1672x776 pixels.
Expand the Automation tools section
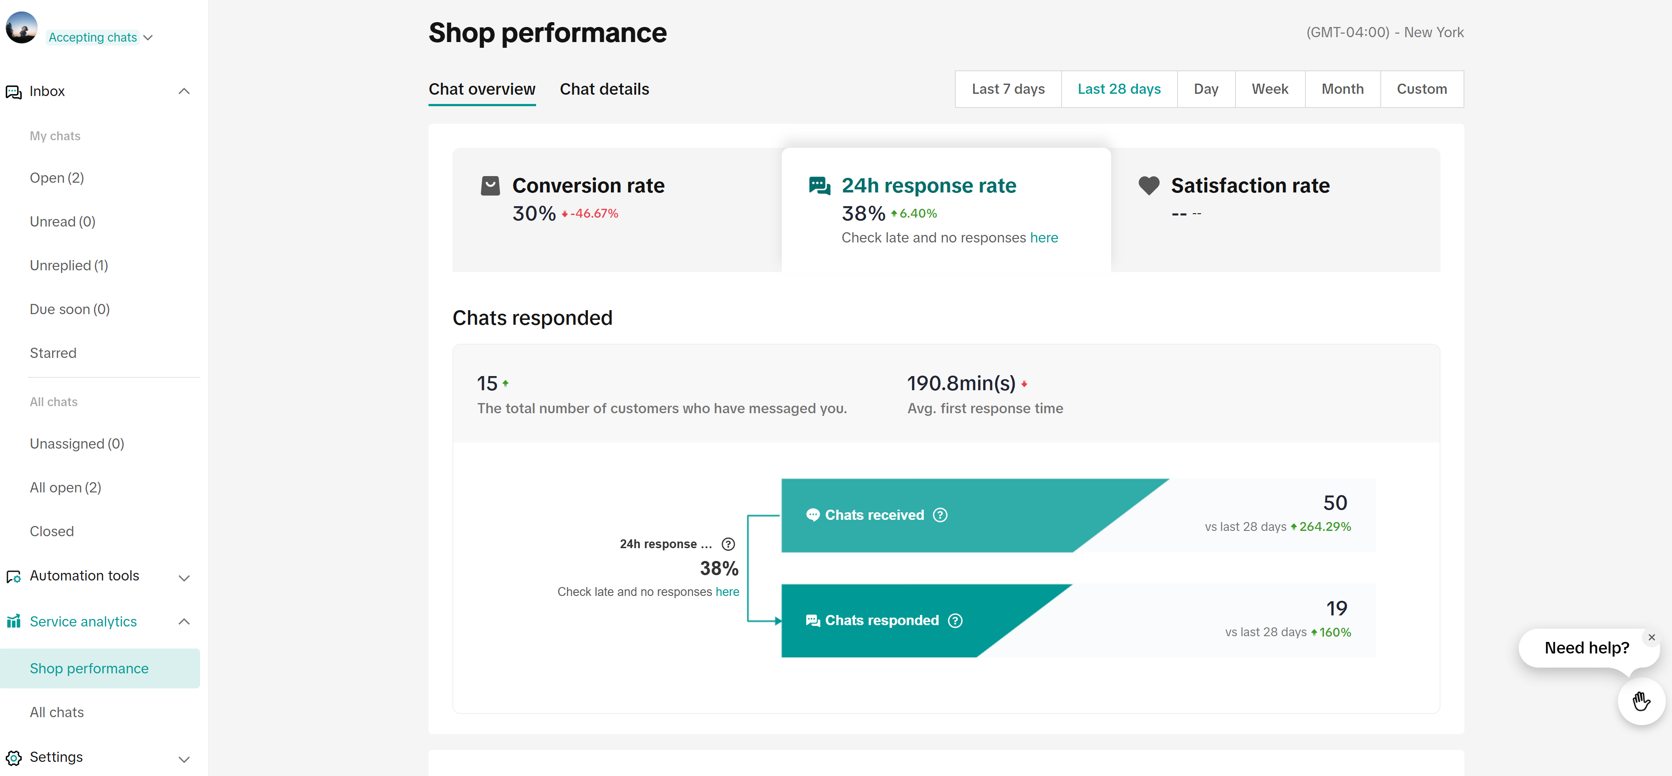pos(184,577)
